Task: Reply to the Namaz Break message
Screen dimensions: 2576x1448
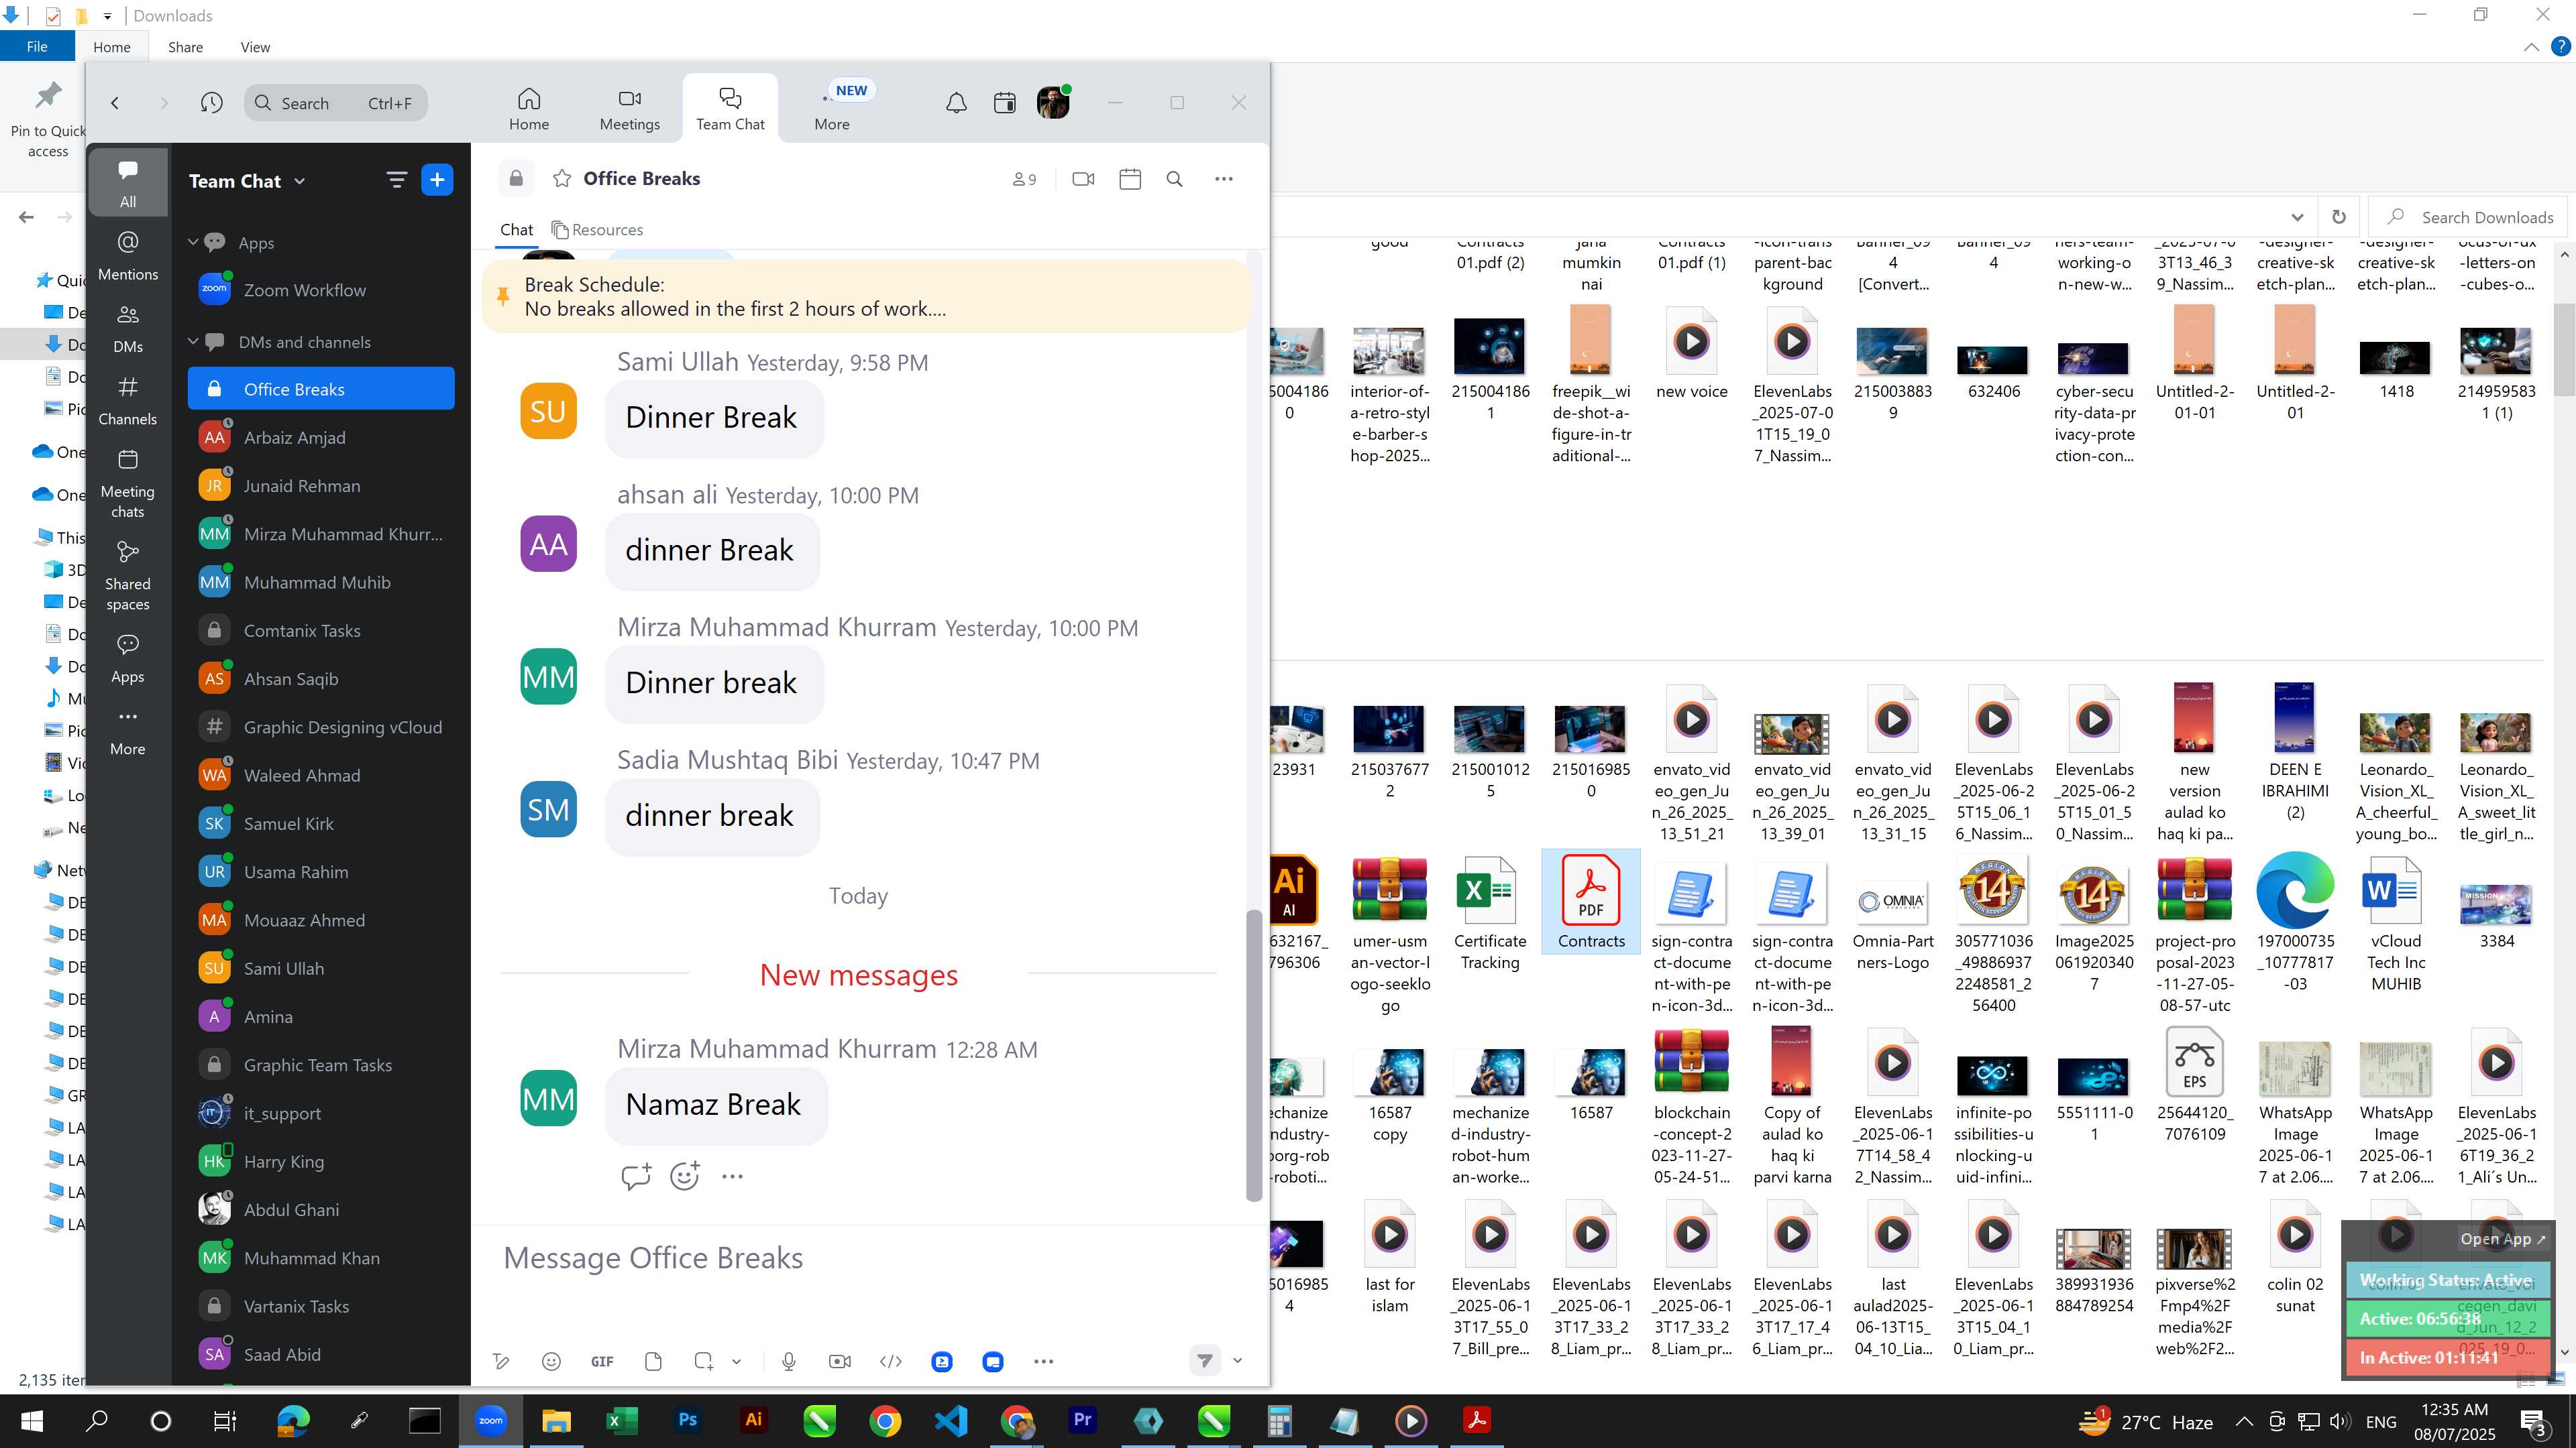Action: point(636,1176)
